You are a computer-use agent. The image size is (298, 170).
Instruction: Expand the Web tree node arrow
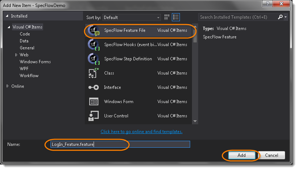click(x=16, y=55)
